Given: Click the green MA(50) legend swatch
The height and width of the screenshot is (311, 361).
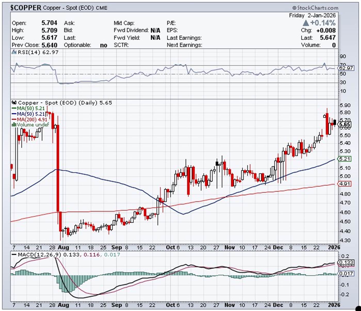Looking at the screenshot, I should 14,109.
